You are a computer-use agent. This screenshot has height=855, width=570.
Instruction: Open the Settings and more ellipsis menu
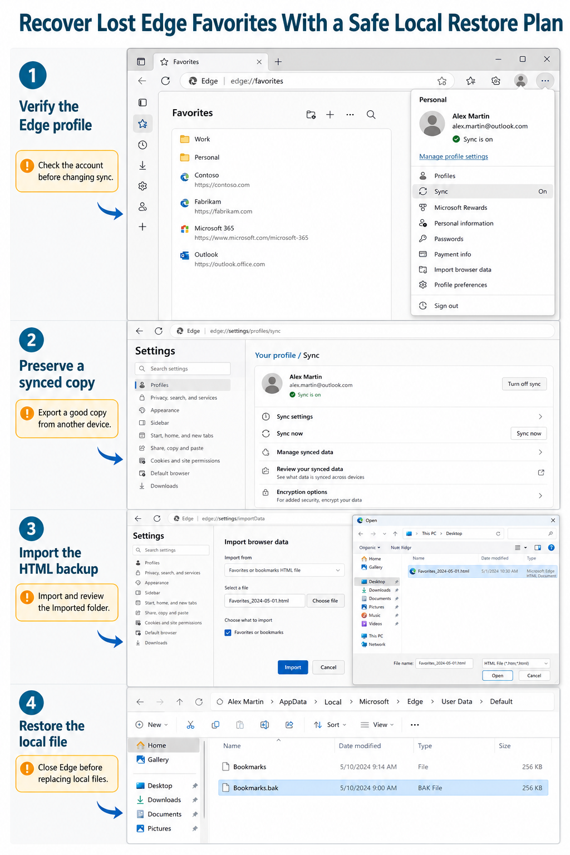545,81
